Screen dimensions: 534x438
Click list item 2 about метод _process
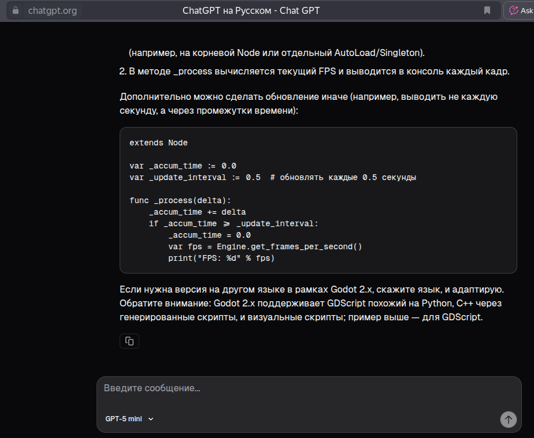point(314,72)
